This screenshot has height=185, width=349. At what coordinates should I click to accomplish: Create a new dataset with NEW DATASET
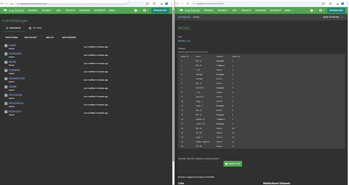click(31, 37)
